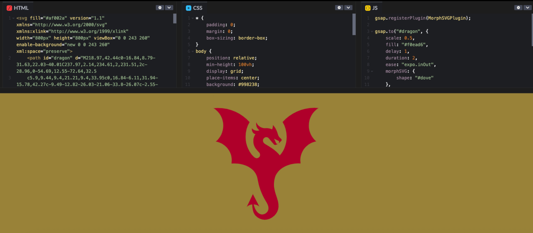Click the 'padding: 0;' line in CSS

[x=220, y=25]
